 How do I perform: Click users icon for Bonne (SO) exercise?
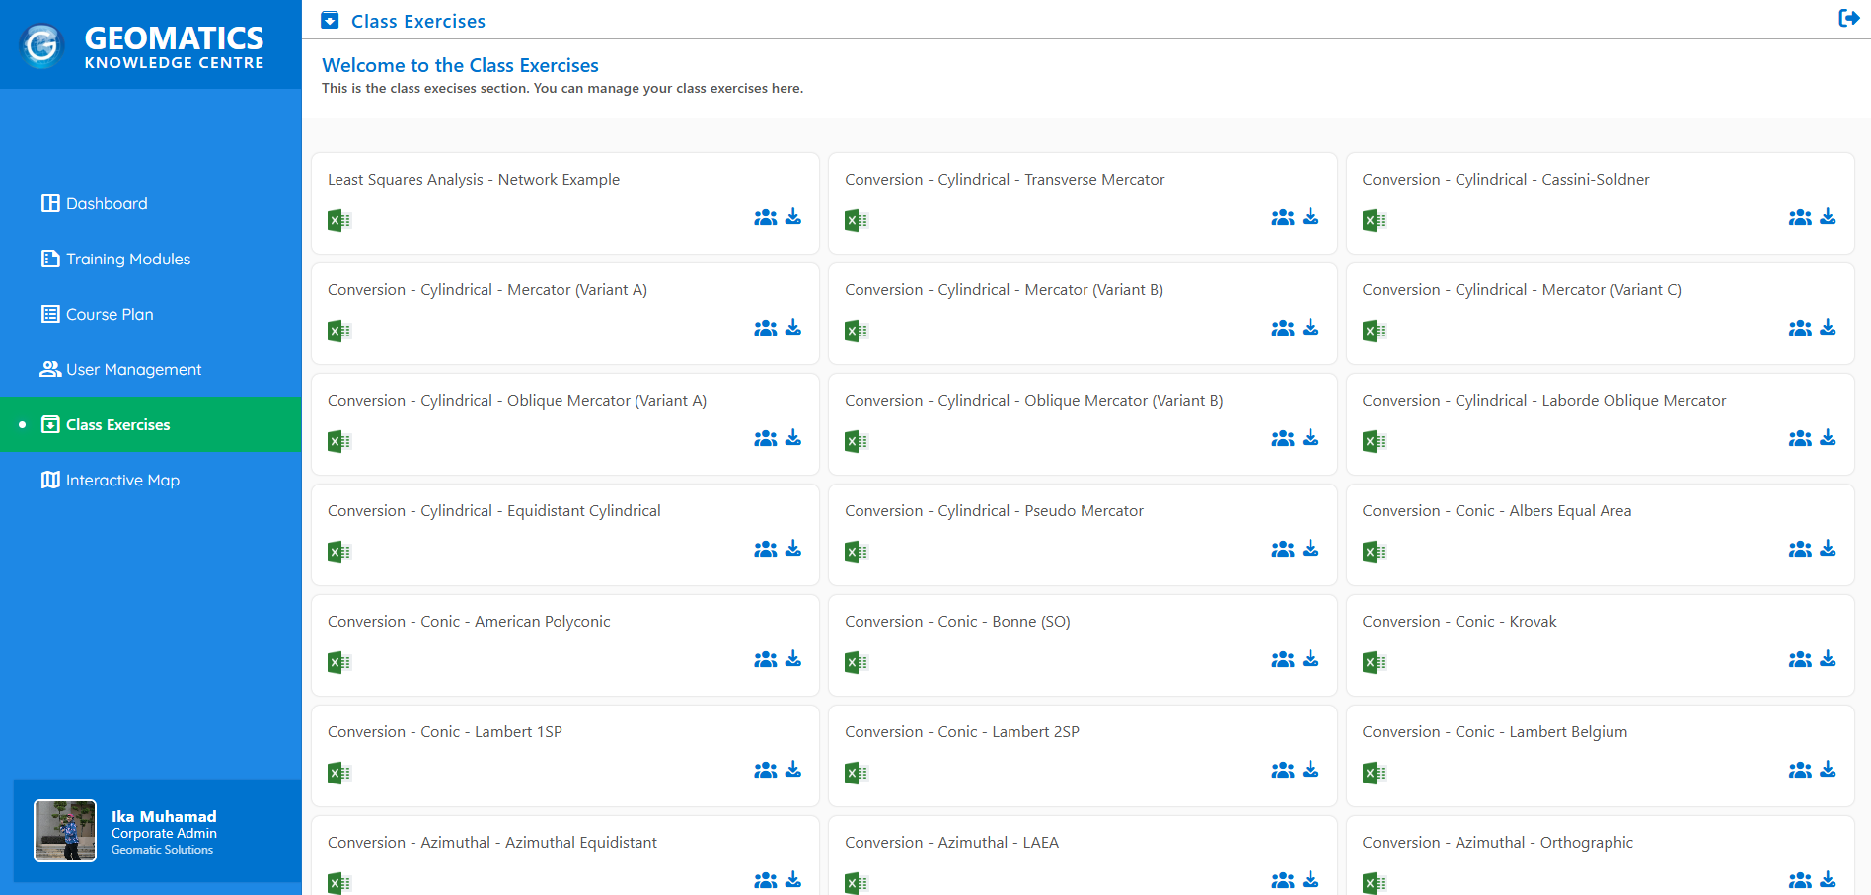point(1282,659)
